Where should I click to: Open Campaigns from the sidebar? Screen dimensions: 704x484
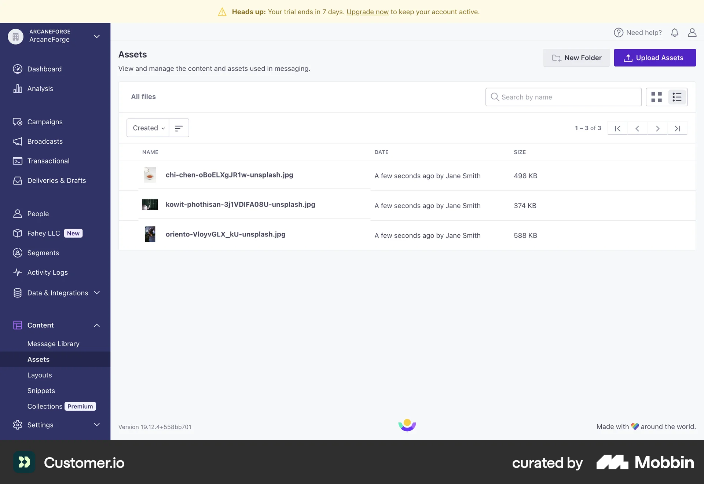point(45,122)
